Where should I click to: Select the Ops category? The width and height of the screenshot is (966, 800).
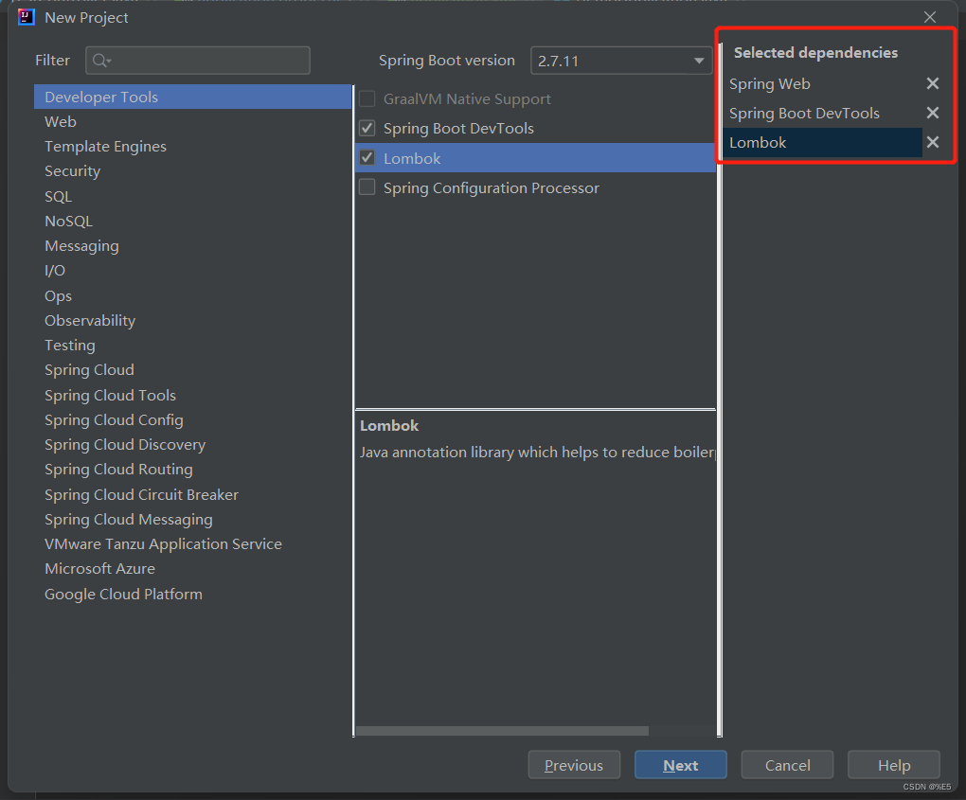point(193,295)
